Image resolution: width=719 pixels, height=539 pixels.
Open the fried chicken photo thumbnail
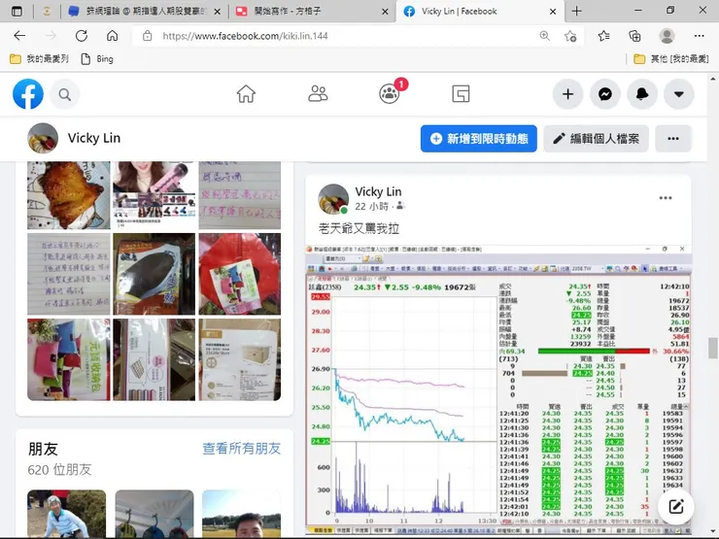click(x=69, y=195)
